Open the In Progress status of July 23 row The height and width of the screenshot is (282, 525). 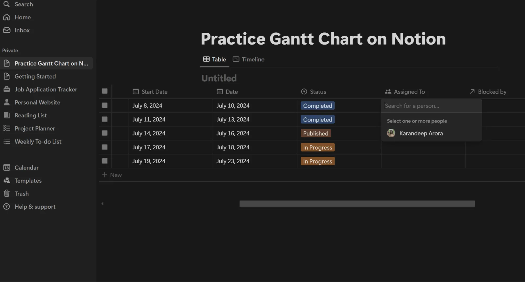point(318,161)
